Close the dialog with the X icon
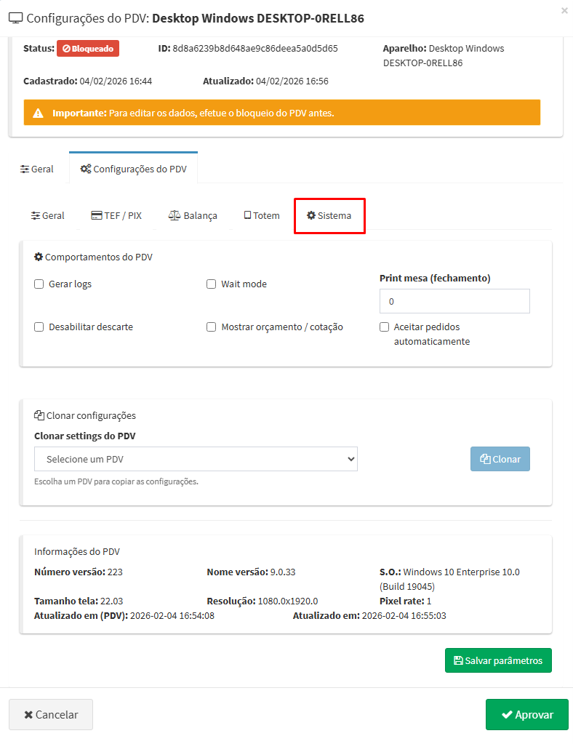The width and height of the screenshot is (573, 744). coord(564,11)
